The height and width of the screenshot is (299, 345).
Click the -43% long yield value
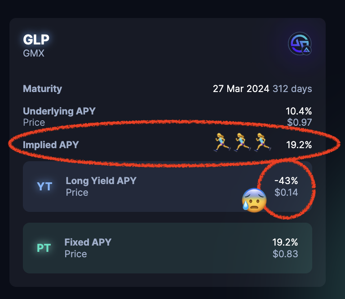click(x=286, y=181)
